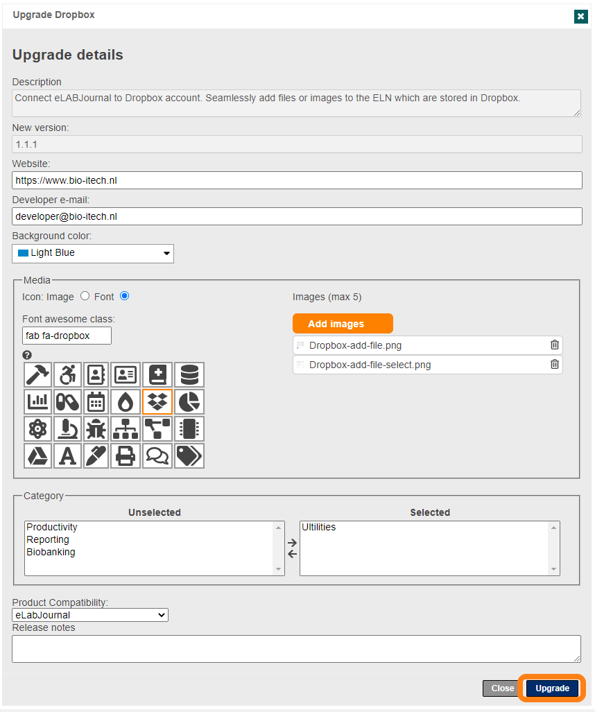Select Biobanking in Unselected categories

pos(51,553)
